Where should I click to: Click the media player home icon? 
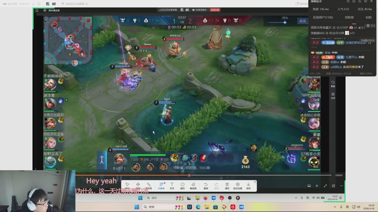click(x=37, y=10)
